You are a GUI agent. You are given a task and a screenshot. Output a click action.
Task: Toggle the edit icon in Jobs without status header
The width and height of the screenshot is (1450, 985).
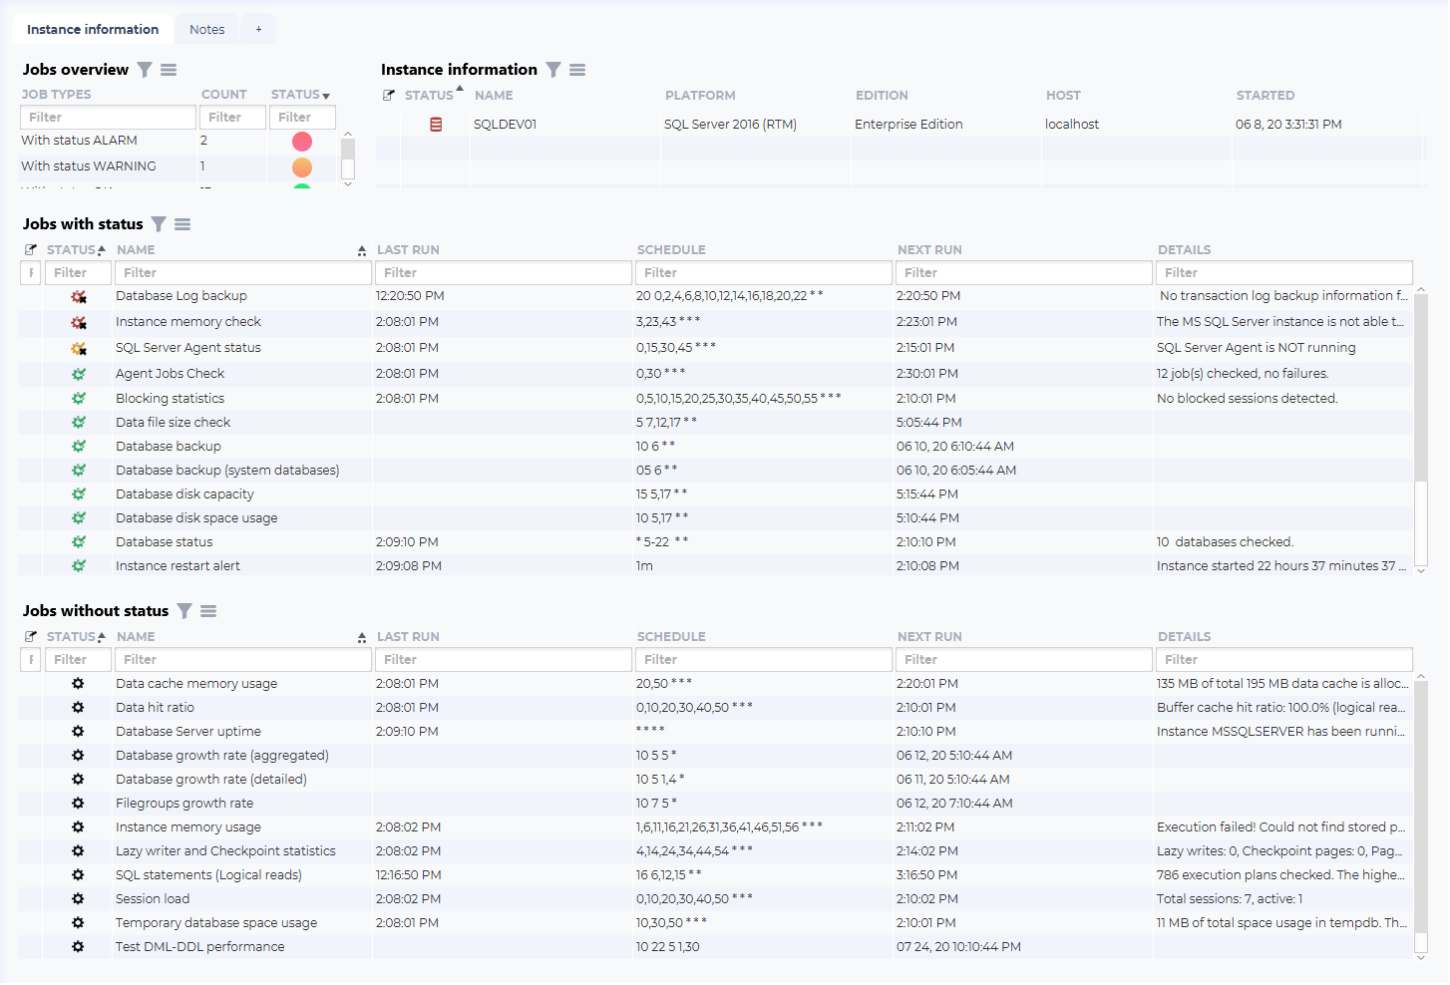point(31,637)
